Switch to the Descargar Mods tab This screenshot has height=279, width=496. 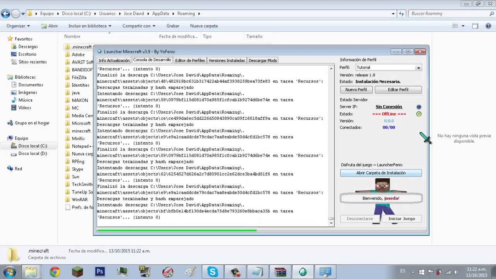263,60
